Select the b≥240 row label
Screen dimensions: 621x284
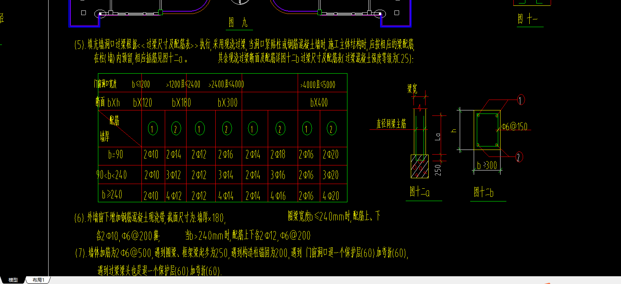[112, 194]
